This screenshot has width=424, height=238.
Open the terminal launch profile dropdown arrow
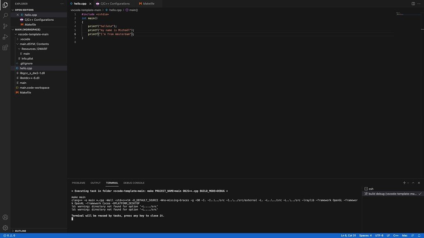[408, 183]
